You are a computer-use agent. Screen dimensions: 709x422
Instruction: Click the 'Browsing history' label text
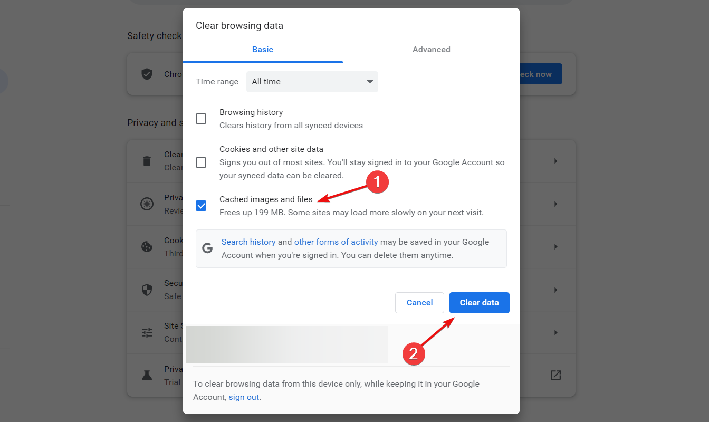click(251, 112)
